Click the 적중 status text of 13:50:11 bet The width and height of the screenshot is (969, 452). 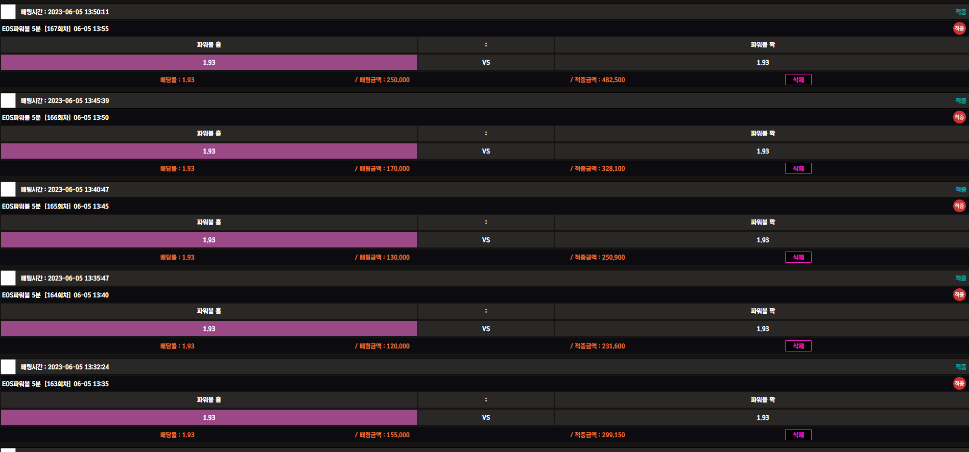(960, 12)
